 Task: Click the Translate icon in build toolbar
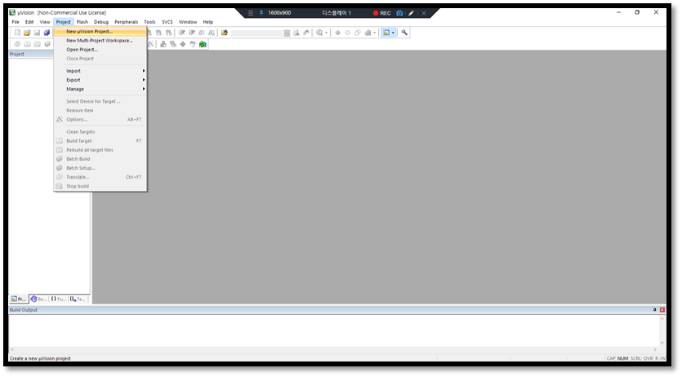tap(17, 44)
